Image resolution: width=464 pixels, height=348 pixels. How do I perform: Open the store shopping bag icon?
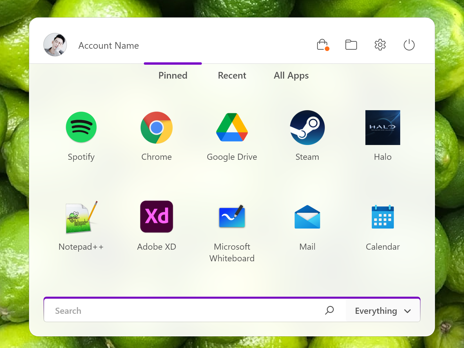click(323, 45)
